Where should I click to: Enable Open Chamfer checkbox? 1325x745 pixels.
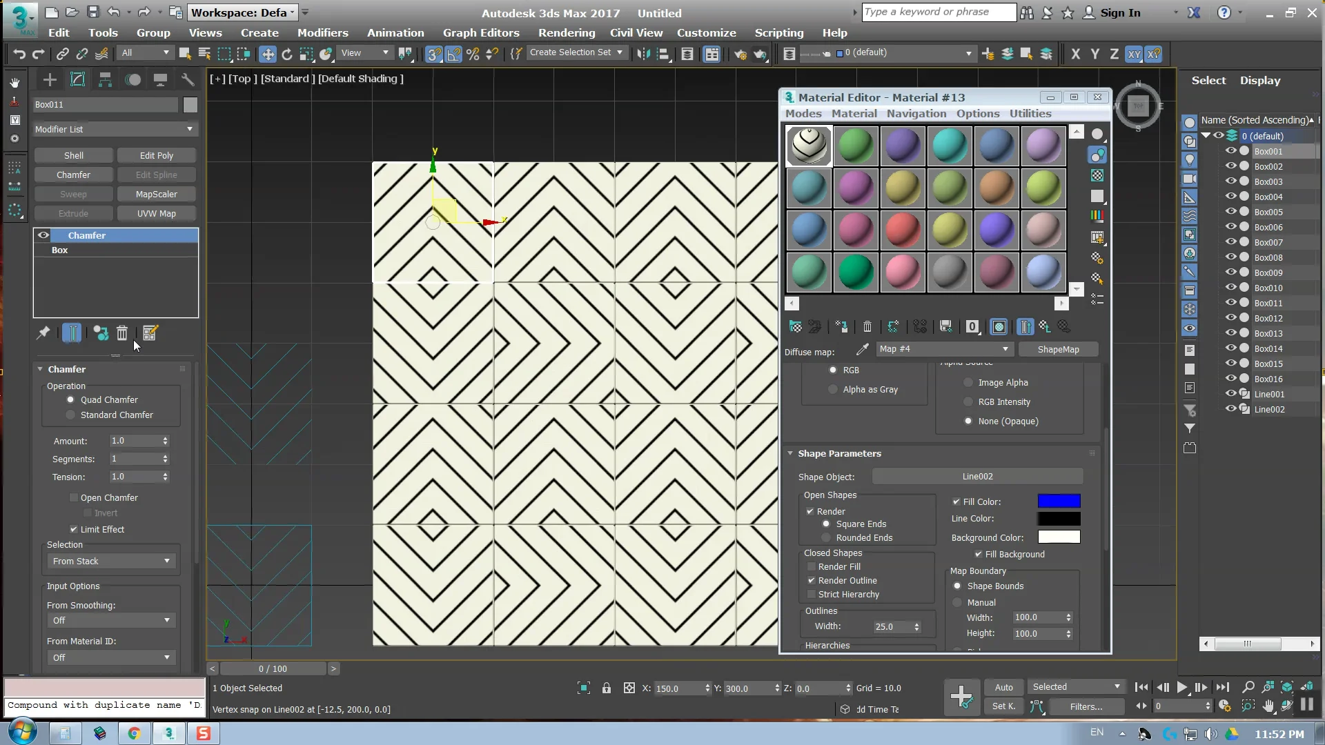click(x=74, y=497)
